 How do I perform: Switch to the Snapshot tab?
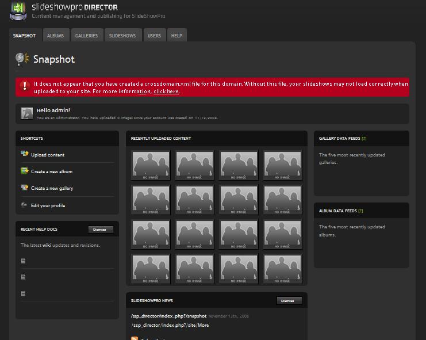click(x=24, y=36)
